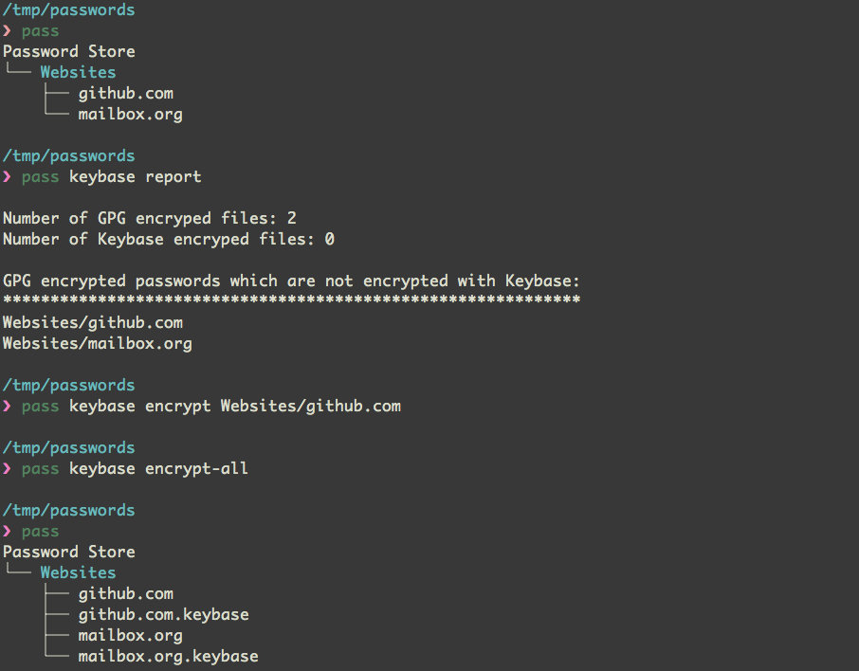The height and width of the screenshot is (671, 859).
Task: Click github.com entry in the first tree
Action: click(x=125, y=94)
